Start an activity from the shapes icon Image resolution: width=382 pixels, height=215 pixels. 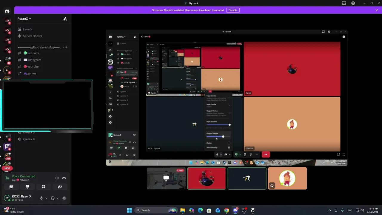tap(44, 187)
